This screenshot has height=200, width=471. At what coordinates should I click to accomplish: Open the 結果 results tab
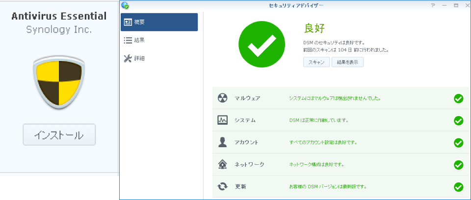click(x=159, y=40)
